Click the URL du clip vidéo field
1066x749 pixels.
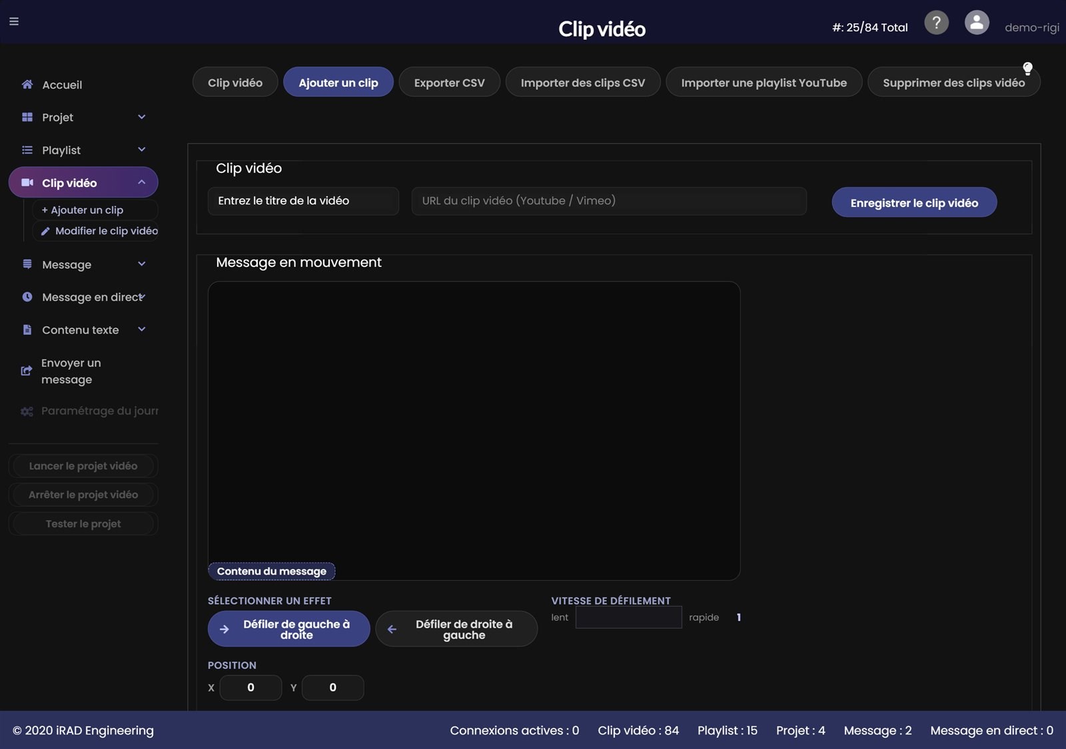pos(609,201)
